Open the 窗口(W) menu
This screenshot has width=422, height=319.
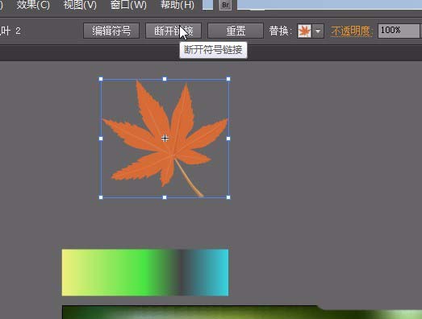[128, 5]
